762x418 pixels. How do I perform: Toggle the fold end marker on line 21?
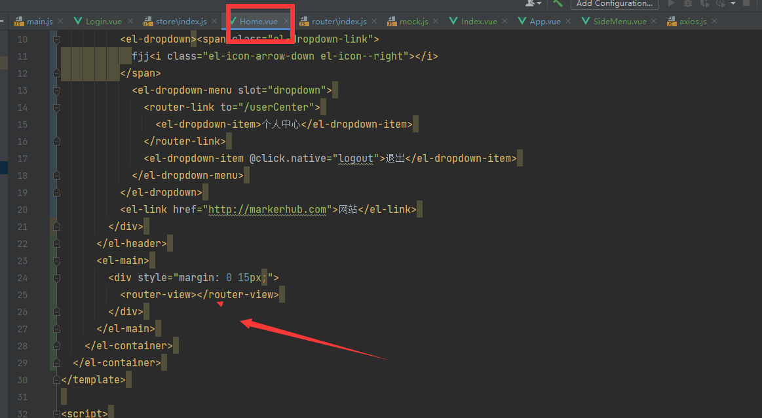click(56, 227)
